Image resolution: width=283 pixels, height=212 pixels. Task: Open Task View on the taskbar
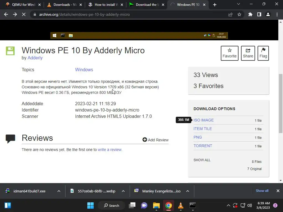pyautogui.click(x=132, y=205)
